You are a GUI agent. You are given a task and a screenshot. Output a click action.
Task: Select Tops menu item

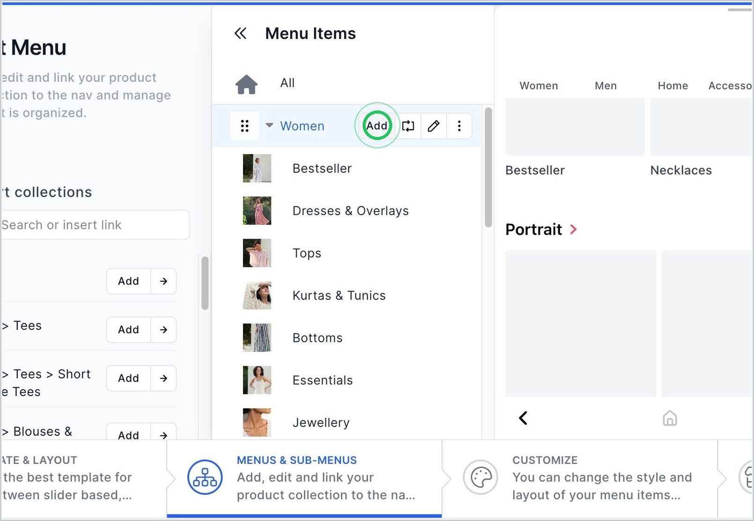pos(307,253)
